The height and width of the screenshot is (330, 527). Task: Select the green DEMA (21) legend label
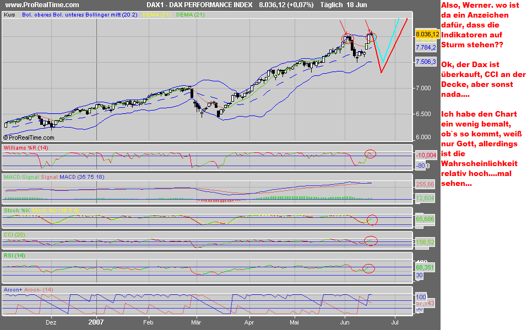[x=190, y=15]
